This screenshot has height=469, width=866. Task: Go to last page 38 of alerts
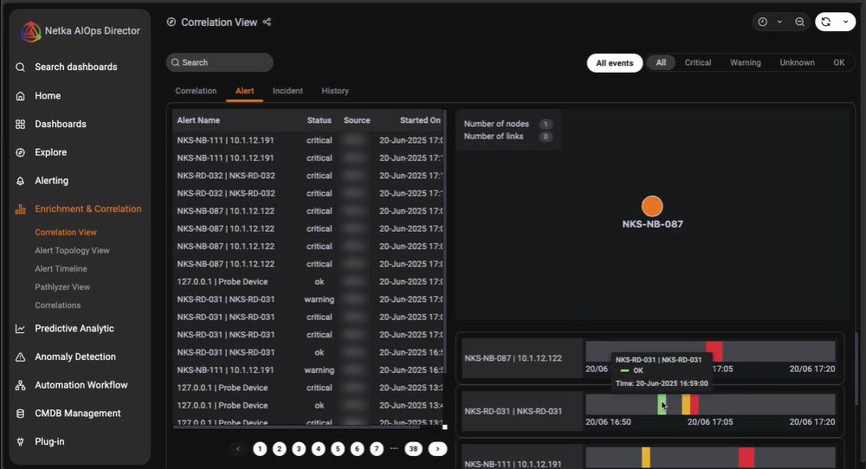[x=414, y=449]
